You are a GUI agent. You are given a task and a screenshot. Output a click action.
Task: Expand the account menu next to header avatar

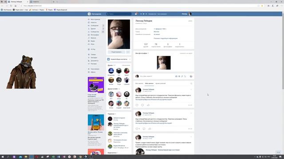193,14
